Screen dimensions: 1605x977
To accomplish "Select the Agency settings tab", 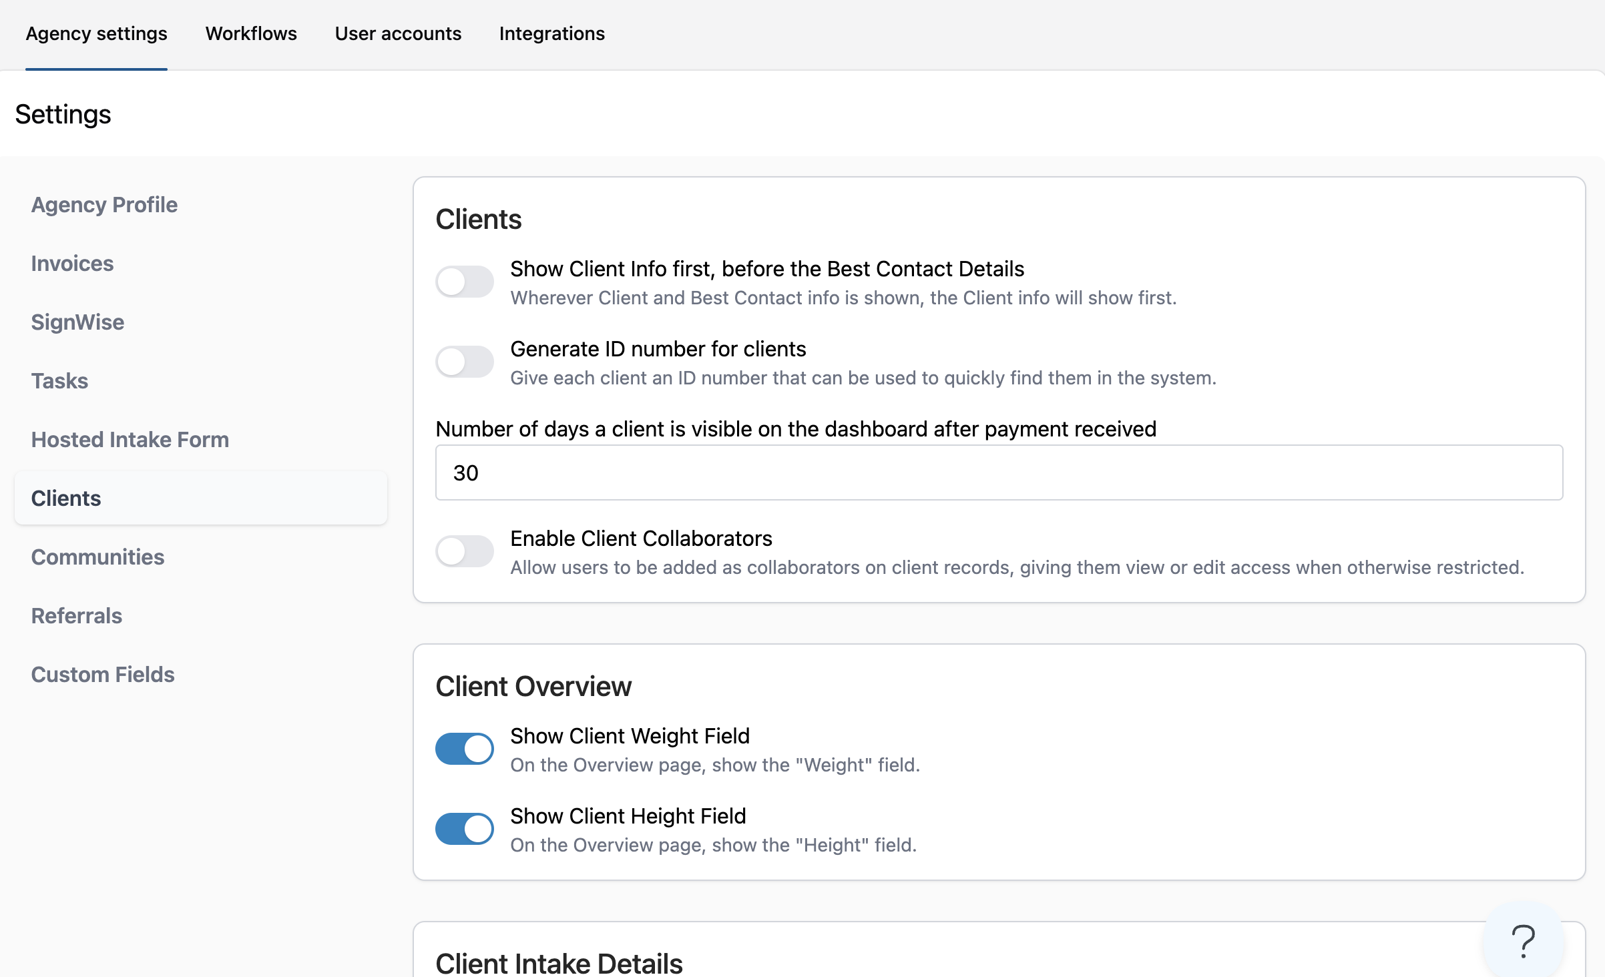I will pos(96,33).
